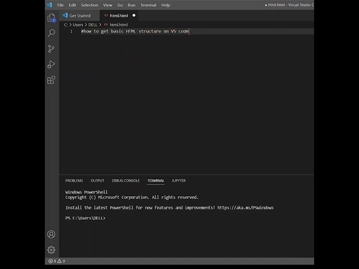This screenshot has width=359, height=269.
Task: Click the warnings count icon in status bar
Action: pyautogui.click(x=59, y=261)
